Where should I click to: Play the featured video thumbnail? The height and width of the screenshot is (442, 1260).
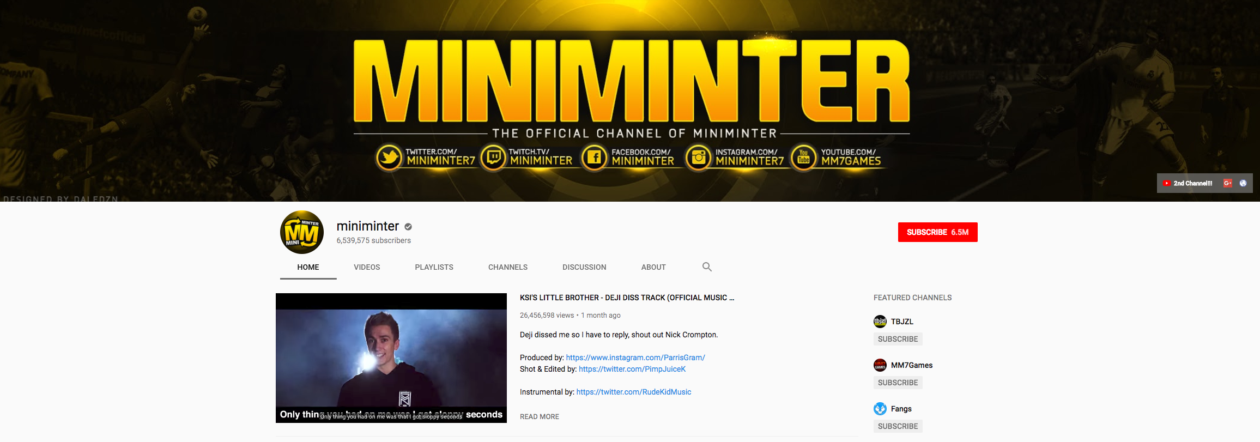(391, 358)
